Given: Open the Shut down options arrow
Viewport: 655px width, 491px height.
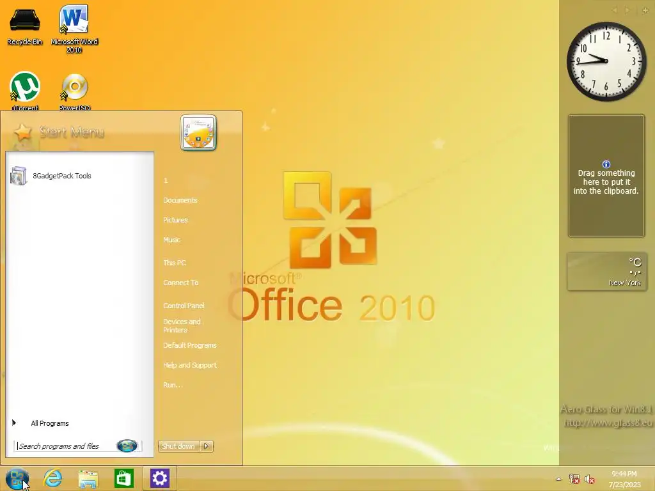Looking at the screenshot, I should pyautogui.click(x=207, y=446).
